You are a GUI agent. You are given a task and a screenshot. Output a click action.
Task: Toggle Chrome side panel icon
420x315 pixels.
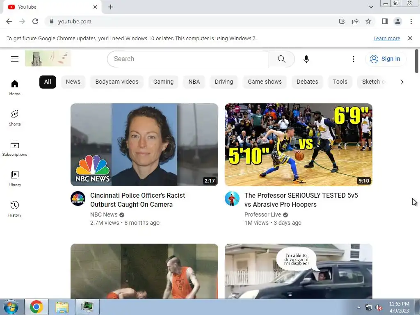(385, 21)
